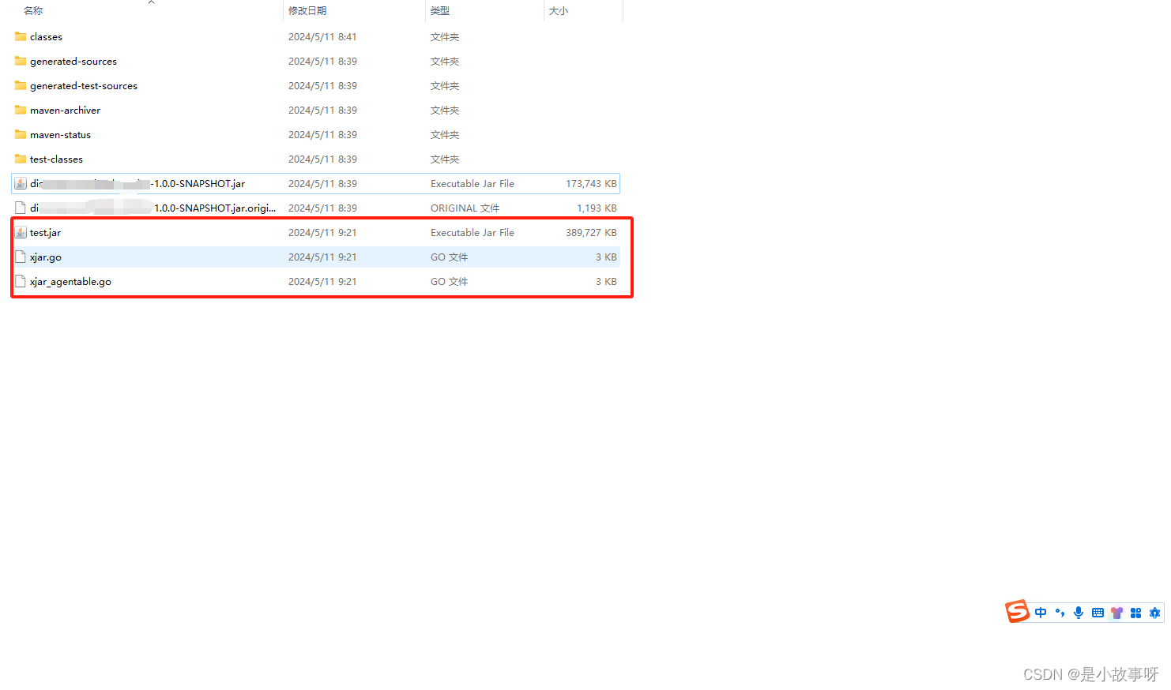Select the xjar.go file name
Screen dimensions: 1171x690
coord(46,257)
